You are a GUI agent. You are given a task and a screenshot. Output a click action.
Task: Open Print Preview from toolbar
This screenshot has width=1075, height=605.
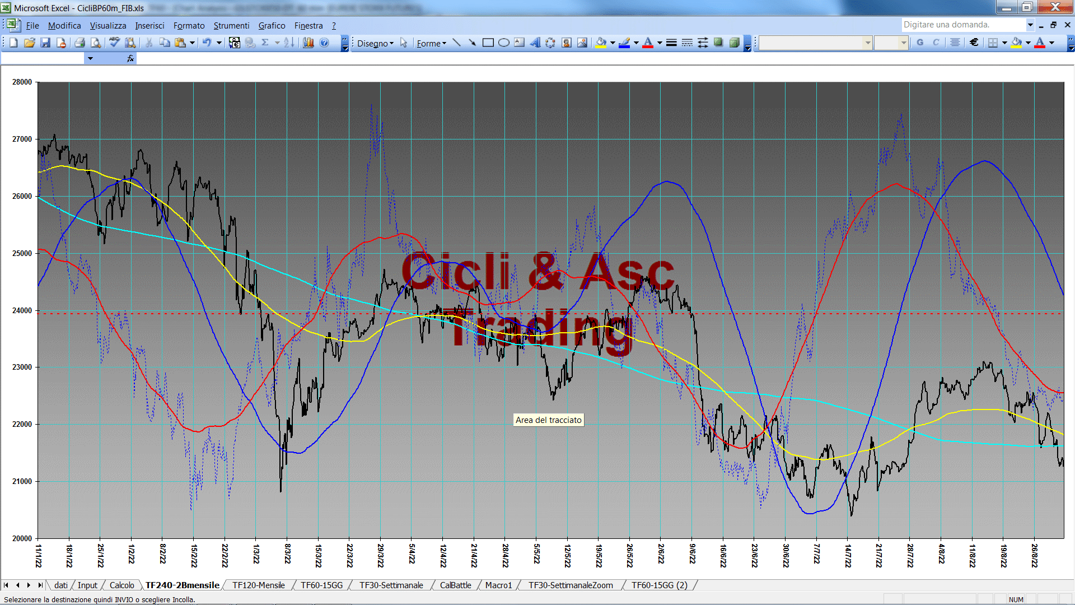(96, 43)
